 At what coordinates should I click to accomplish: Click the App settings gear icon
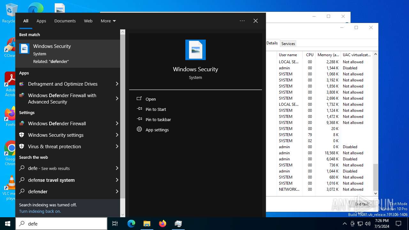139,129
